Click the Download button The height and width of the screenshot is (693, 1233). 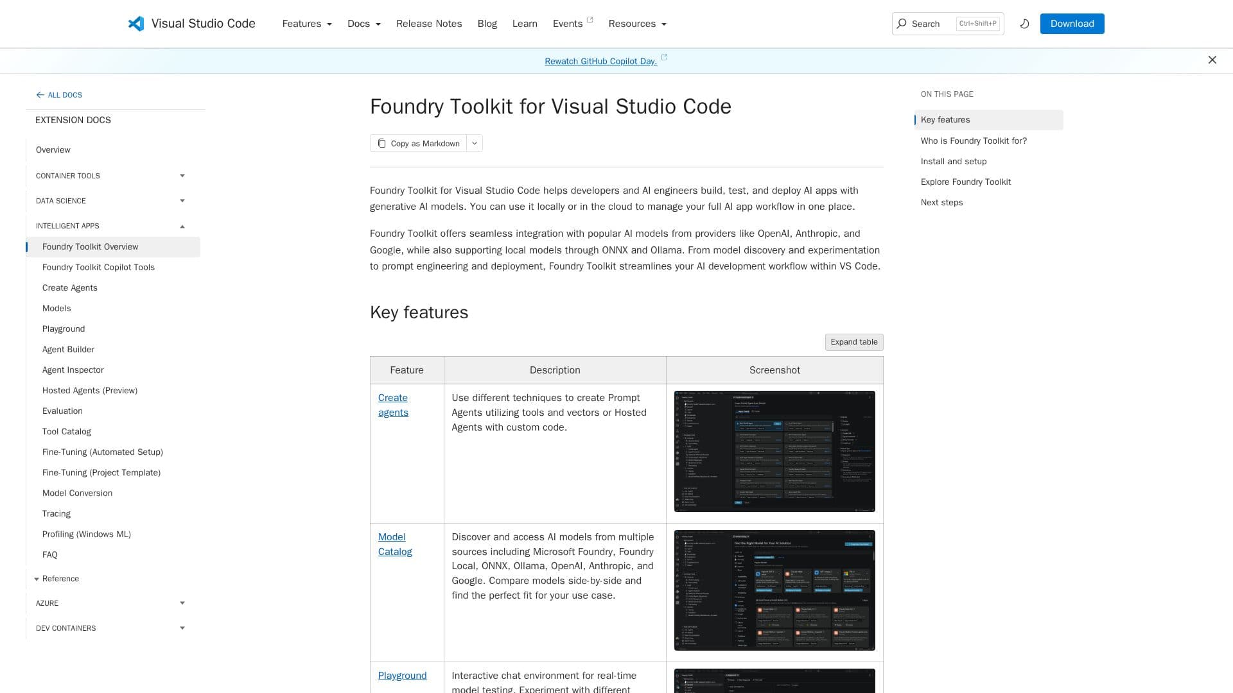1072,24
